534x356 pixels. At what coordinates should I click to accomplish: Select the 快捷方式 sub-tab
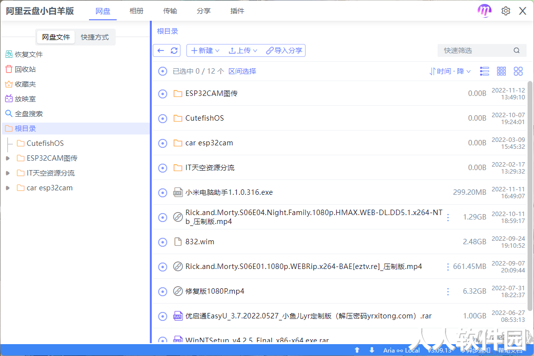[x=94, y=37]
